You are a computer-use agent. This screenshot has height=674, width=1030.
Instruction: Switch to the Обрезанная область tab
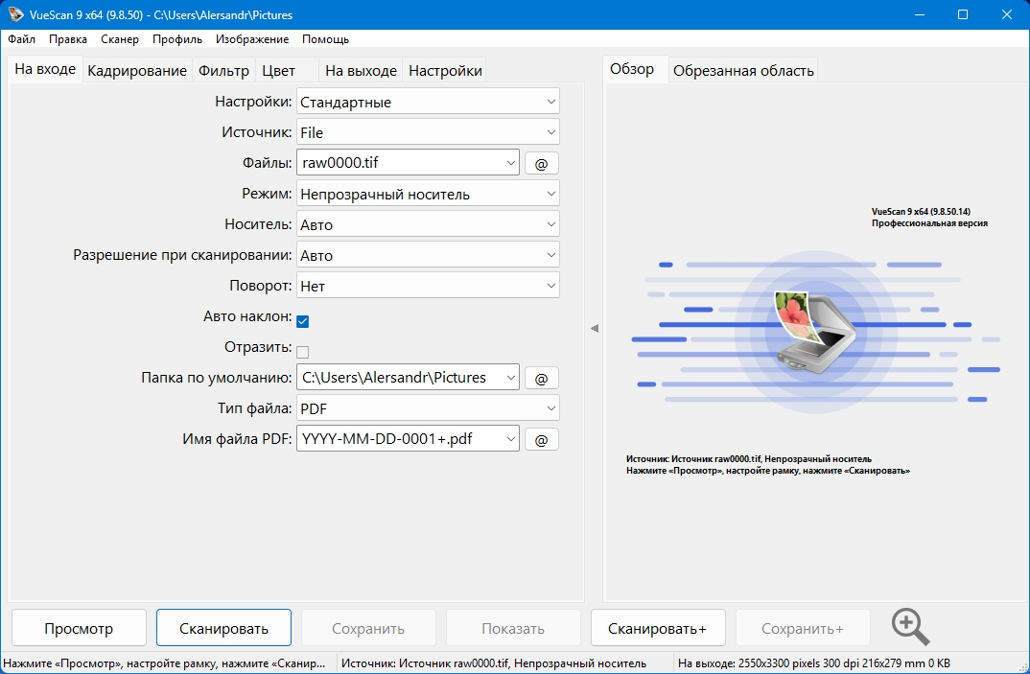[743, 70]
